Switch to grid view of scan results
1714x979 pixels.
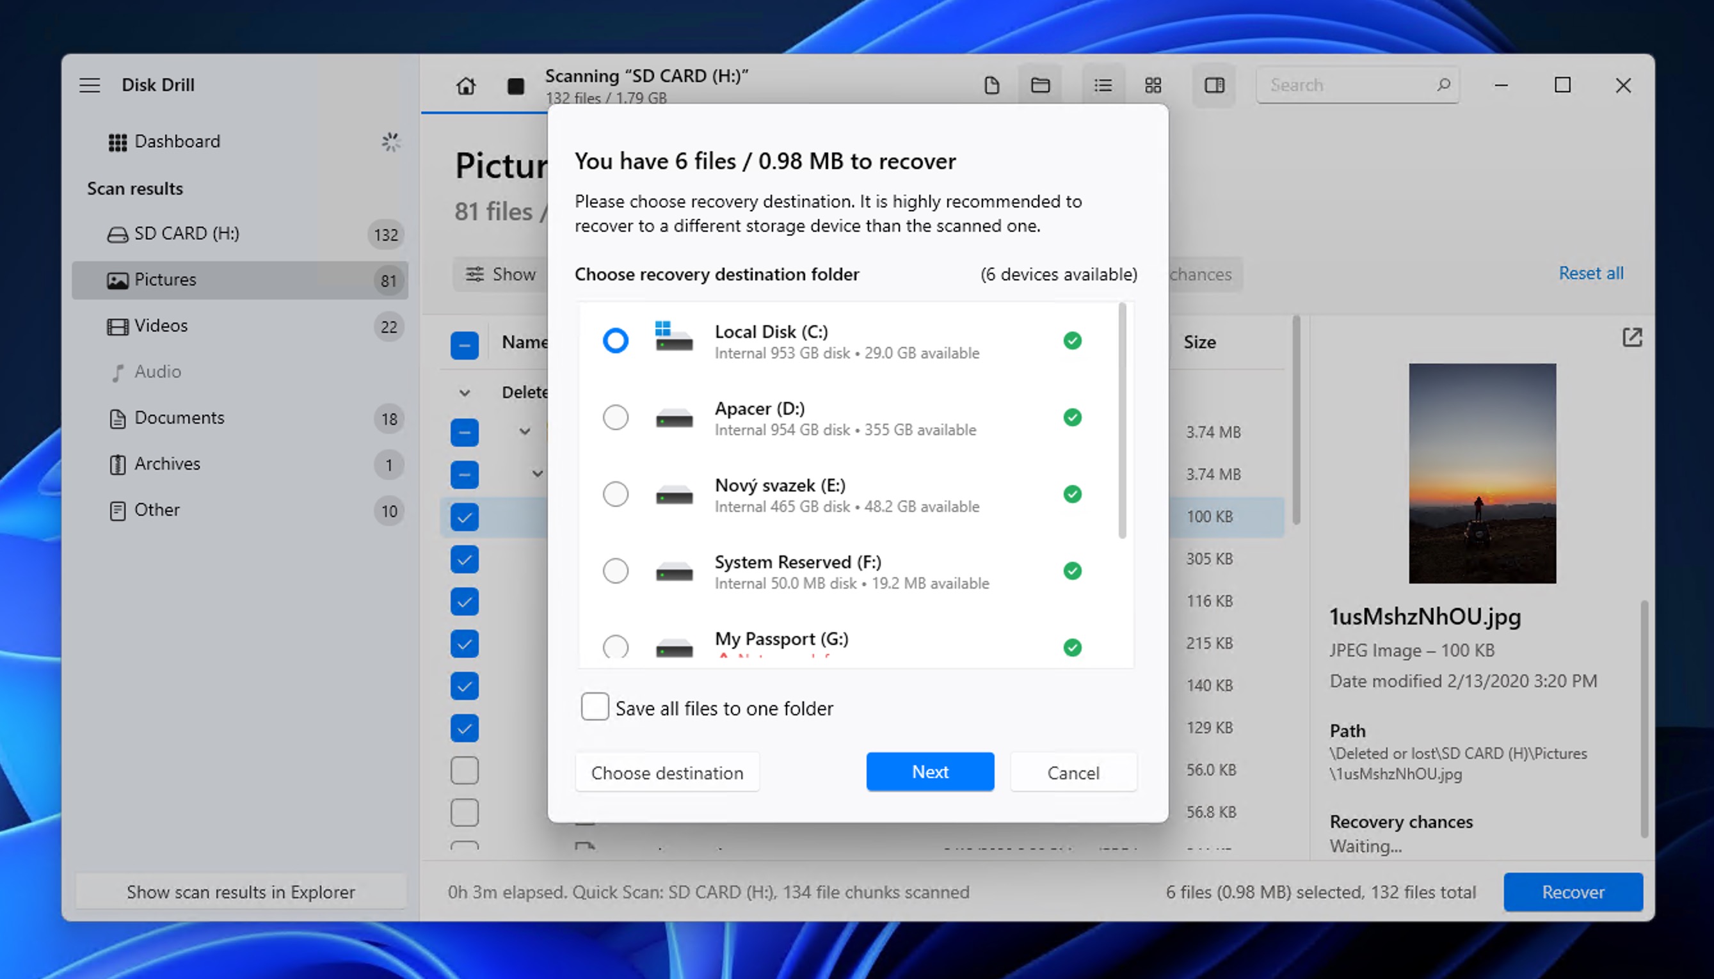tap(1153, 84)
